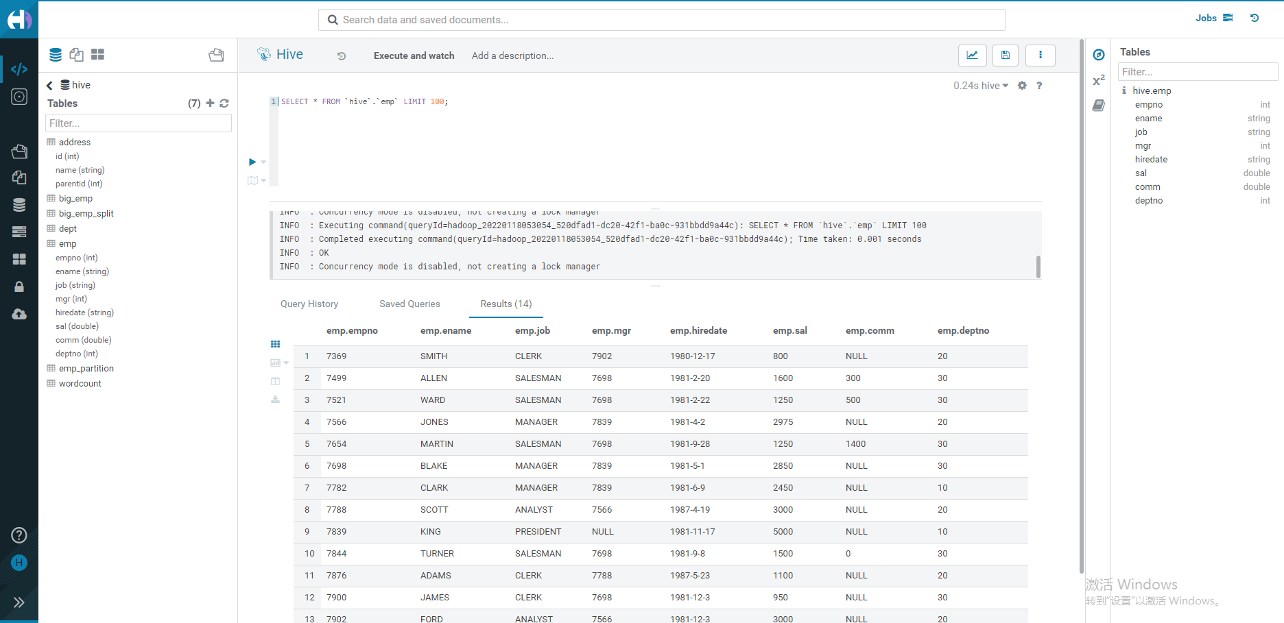
Task: Refresh the Tables list
Action: pos(224,103)
